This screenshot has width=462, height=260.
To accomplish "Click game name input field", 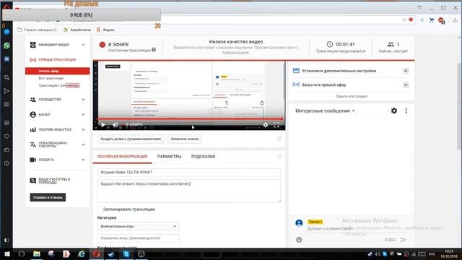I will pyautogui.click(x=138, y=238).
